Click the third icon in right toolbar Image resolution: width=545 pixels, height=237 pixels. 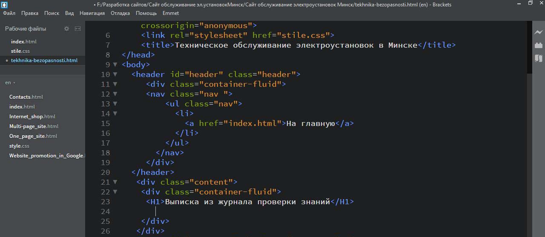tap(539, 58)
